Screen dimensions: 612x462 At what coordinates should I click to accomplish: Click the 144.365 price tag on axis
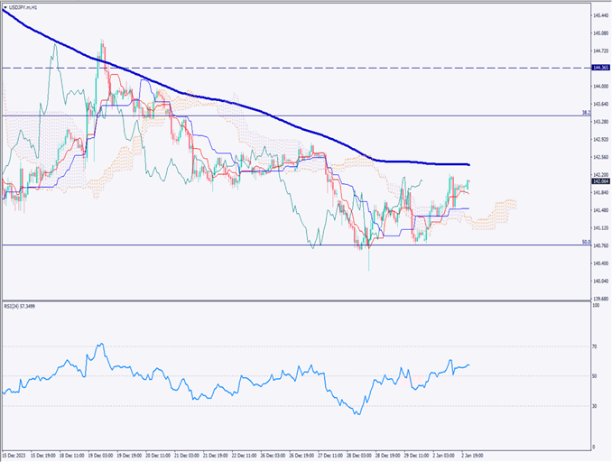coord(599,68)
